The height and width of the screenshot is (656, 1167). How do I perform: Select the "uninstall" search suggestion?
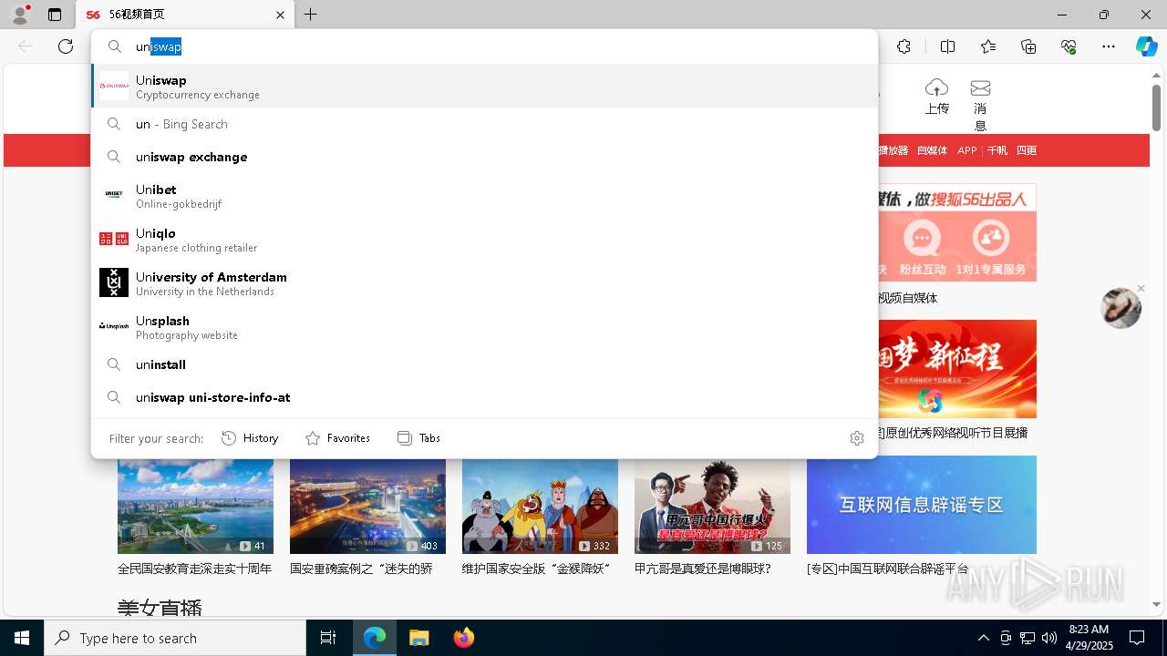pyautogui.click(x=484, y=364)
